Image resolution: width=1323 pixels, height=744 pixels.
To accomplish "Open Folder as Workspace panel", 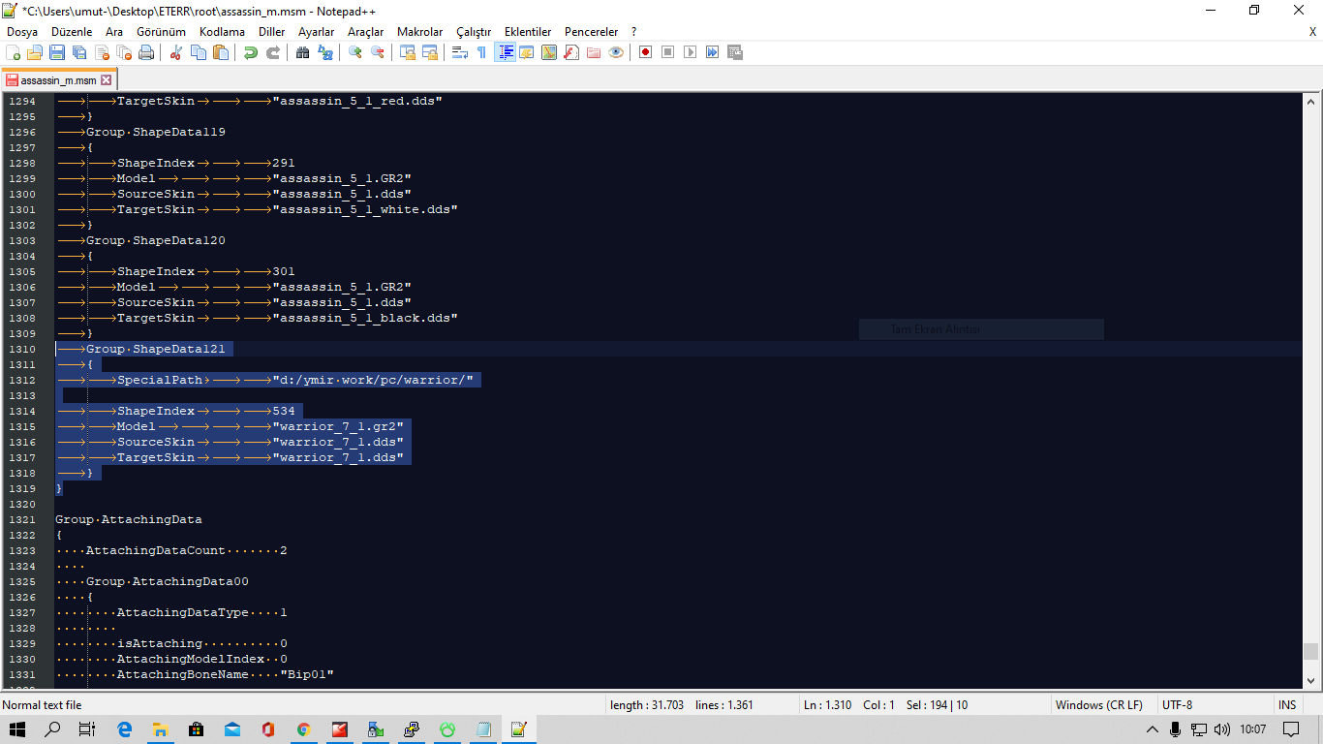I will 593,52.
